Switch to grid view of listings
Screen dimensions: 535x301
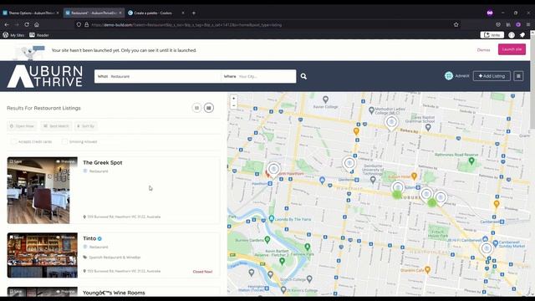tap(197, 108)
